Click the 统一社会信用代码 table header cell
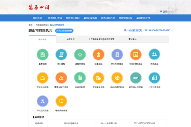This screenshot has width=191, height=127. 109,124
